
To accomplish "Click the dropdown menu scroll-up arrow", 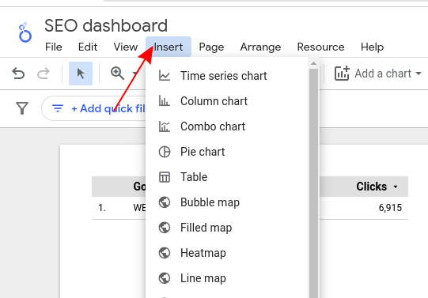I will point(313,63).
